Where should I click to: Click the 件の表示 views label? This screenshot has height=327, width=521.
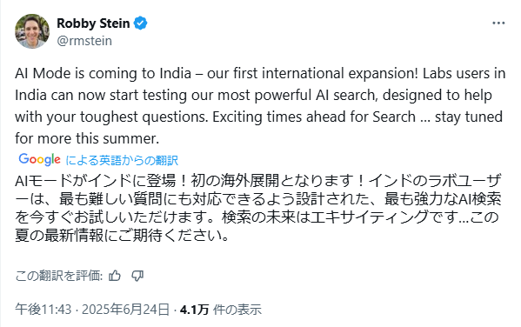tap(237, 310)
